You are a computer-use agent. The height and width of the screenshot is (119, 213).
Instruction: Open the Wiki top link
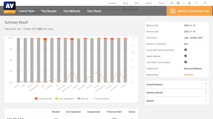[x=137, y=3]
